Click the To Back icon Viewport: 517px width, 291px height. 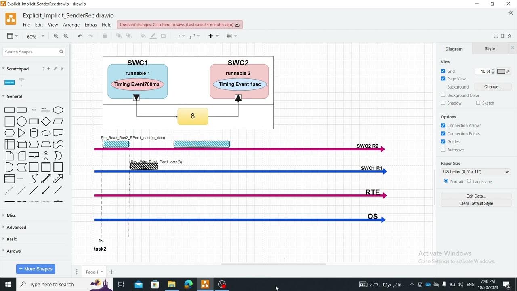point(129,36)
